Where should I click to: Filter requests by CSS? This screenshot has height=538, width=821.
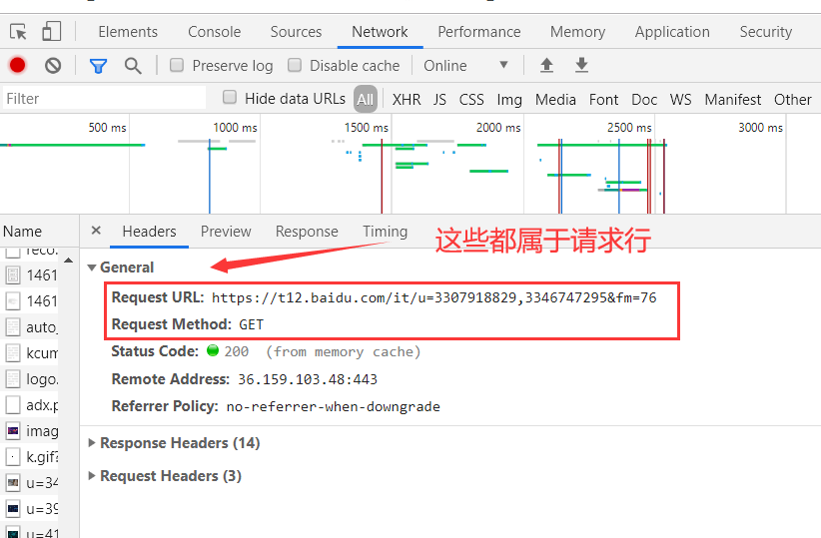[x=471, y=100]
